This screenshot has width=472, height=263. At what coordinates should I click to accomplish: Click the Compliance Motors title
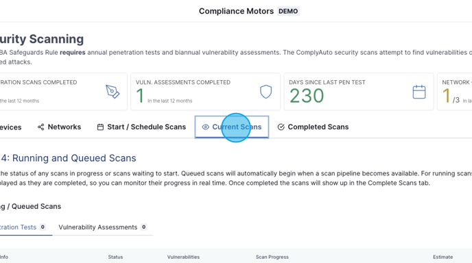pos(236,11)
